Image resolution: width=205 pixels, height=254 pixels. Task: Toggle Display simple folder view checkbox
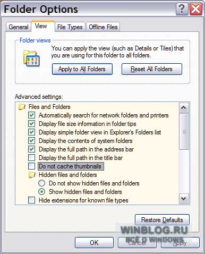click(x=31, y=132)
